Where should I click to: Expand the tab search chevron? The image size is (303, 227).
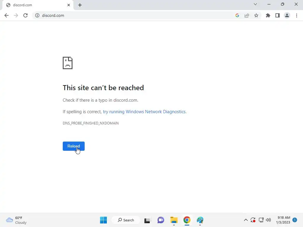click(x=255, y=4)
